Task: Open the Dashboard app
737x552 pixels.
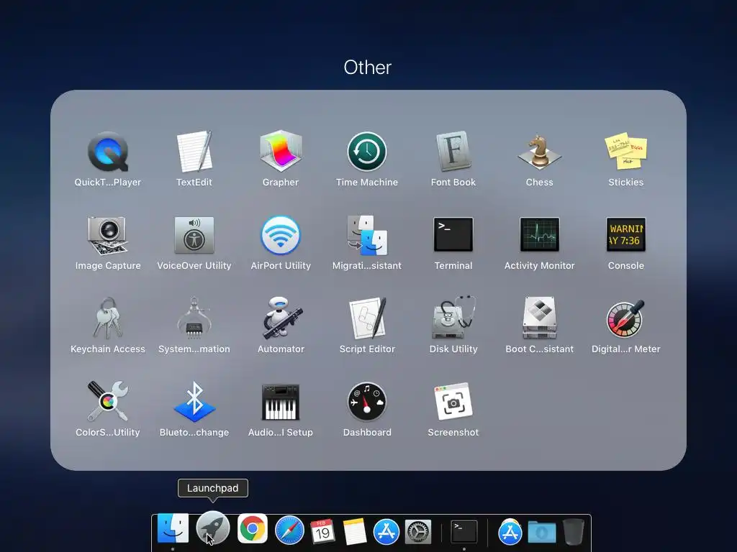Action: pyautogui.click(x=367, y=402)
